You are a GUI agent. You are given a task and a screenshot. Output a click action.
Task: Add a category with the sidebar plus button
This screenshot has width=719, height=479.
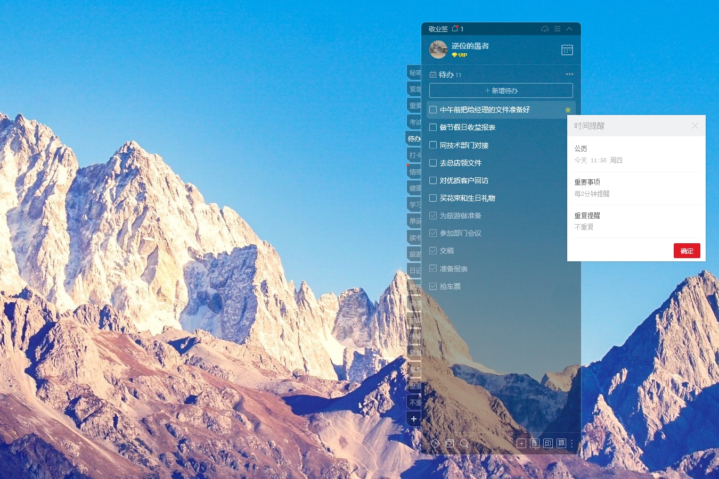(x=414, y=419)
